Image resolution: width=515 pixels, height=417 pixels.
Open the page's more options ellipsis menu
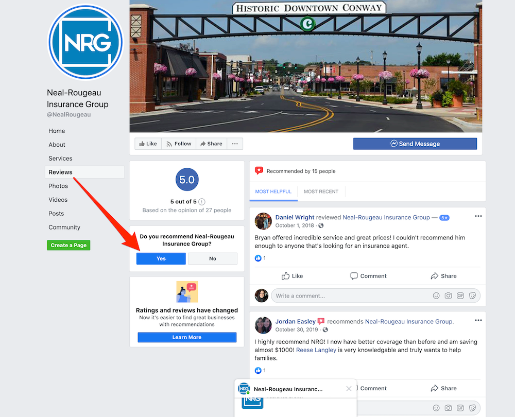pos(235,144)
